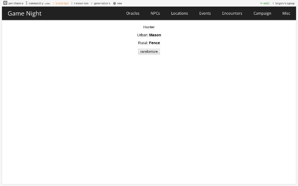
Task: Open the login/signup link
Action: click(285, 3)
